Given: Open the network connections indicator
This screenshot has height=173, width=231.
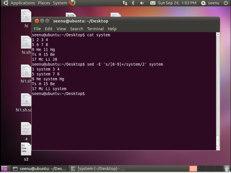Looking at the screenshot, I should click(125, 3).
